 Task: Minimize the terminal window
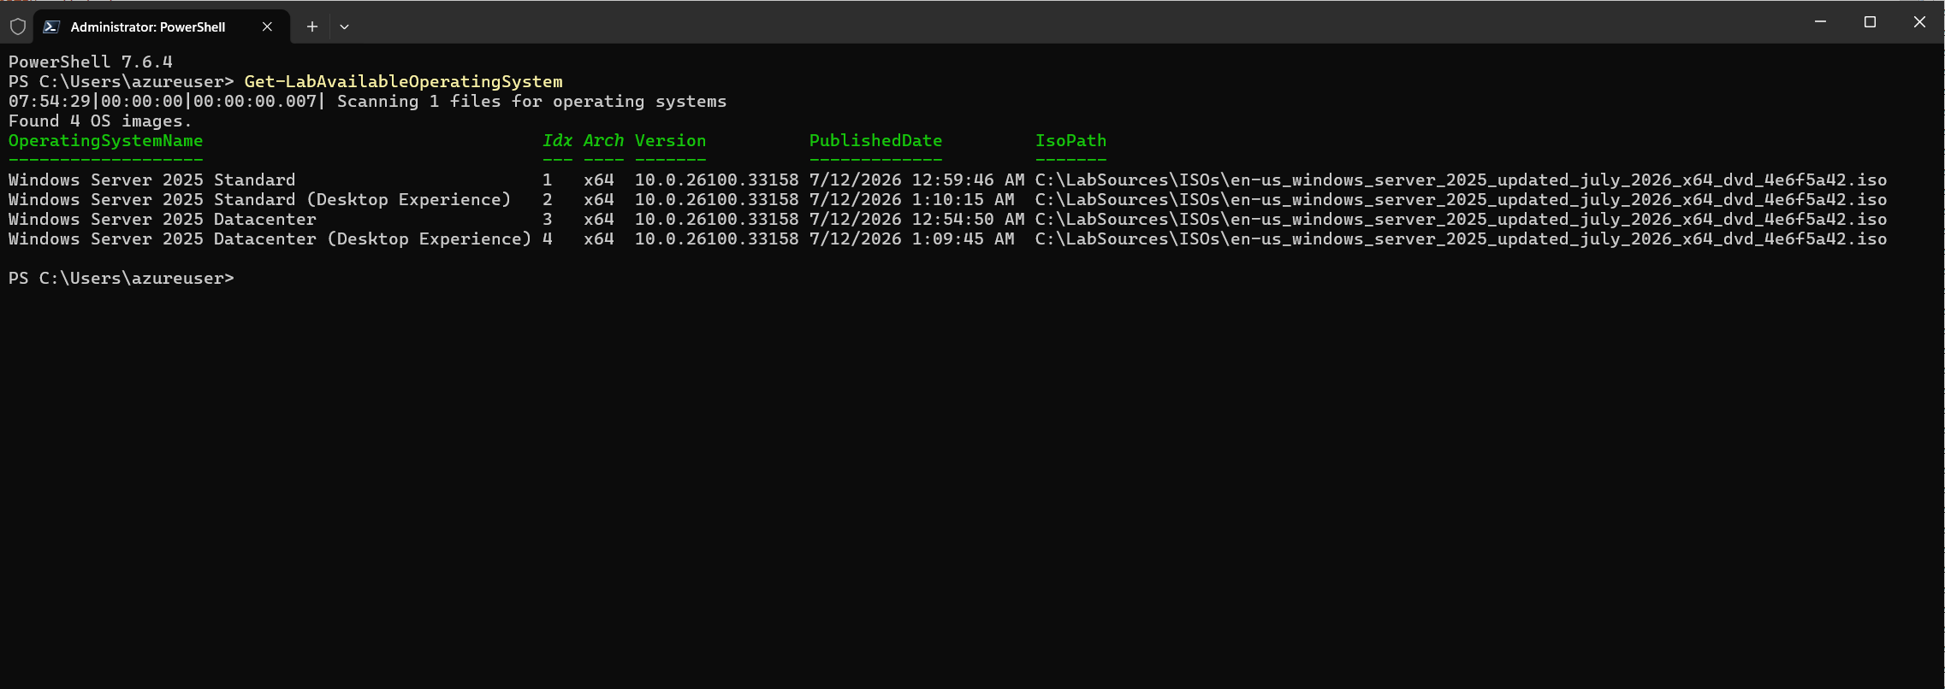pos(1820,22)
